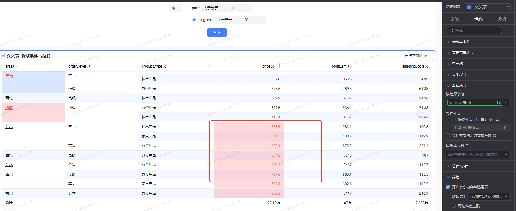Viewport: 516px width, 211px height.
Task: Click the info icon beside 同步样式到
Action: click(x=467, y=146)
